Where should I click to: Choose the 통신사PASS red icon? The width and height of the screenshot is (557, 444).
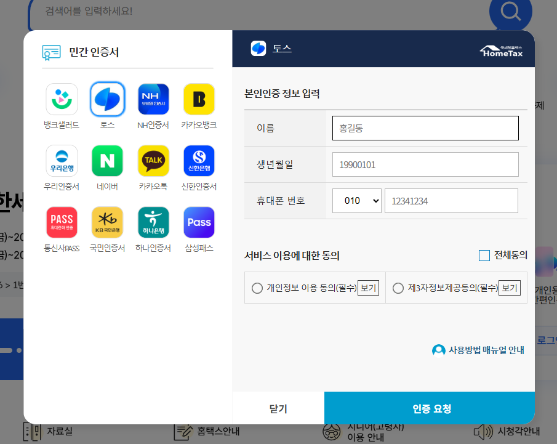(x=62, y=222)
